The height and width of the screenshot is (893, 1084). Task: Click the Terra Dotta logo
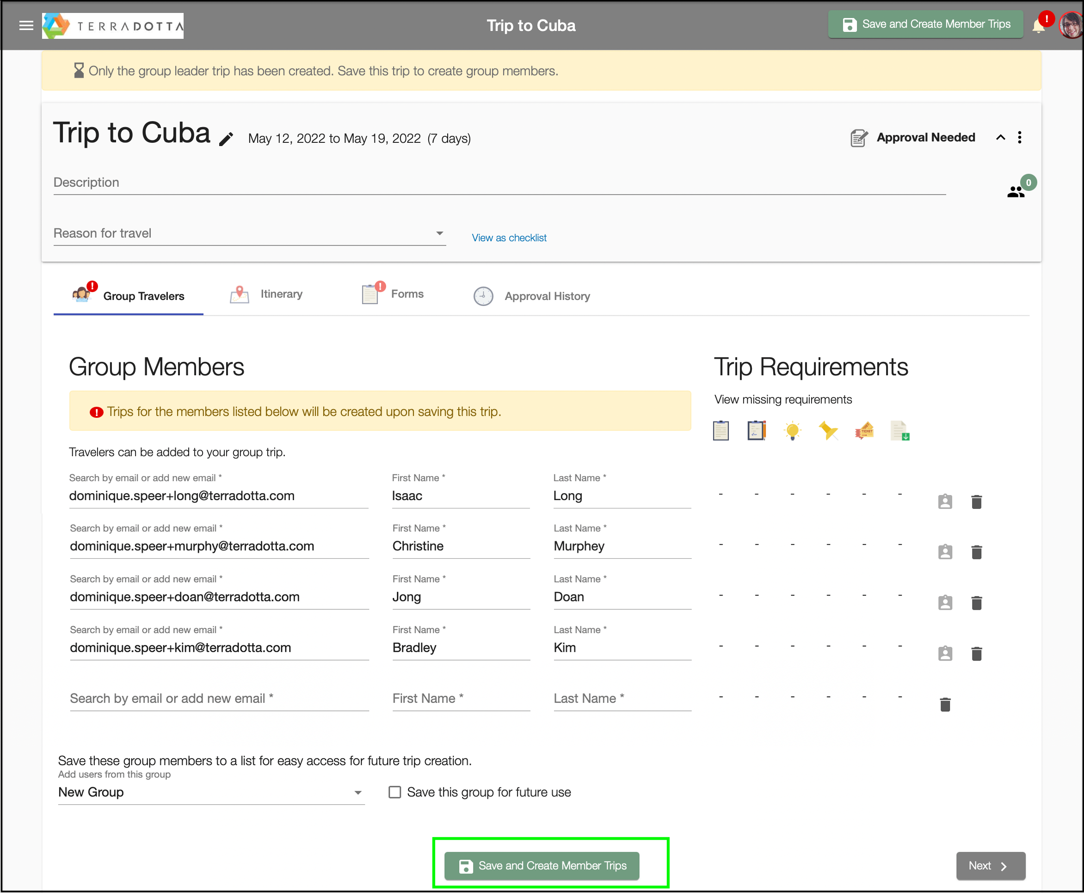[113, 26]
